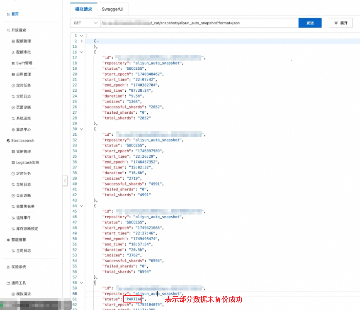Collapse the sidebar with arrow handle

tap(65, 181)
